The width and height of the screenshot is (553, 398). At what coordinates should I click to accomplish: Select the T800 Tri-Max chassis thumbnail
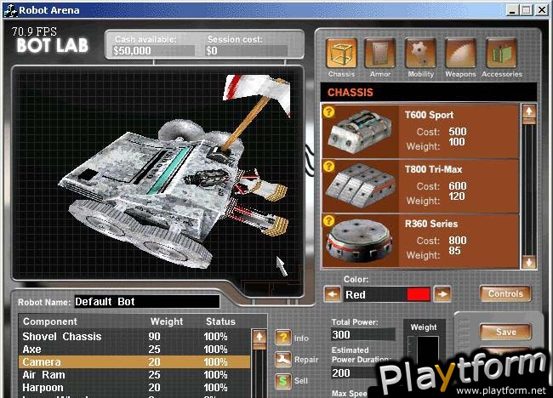[360, 185]
